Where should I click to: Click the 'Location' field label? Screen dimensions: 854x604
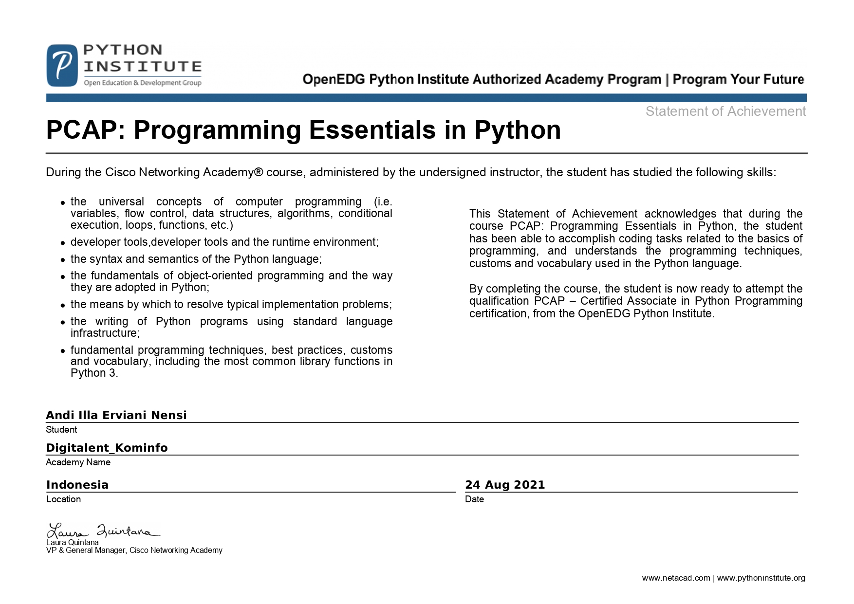64,499
